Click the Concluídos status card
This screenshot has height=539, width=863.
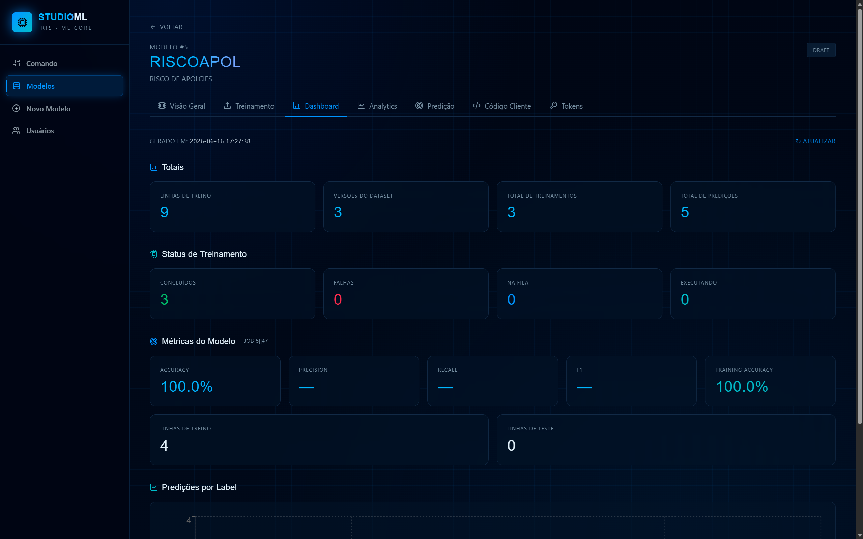232,294
